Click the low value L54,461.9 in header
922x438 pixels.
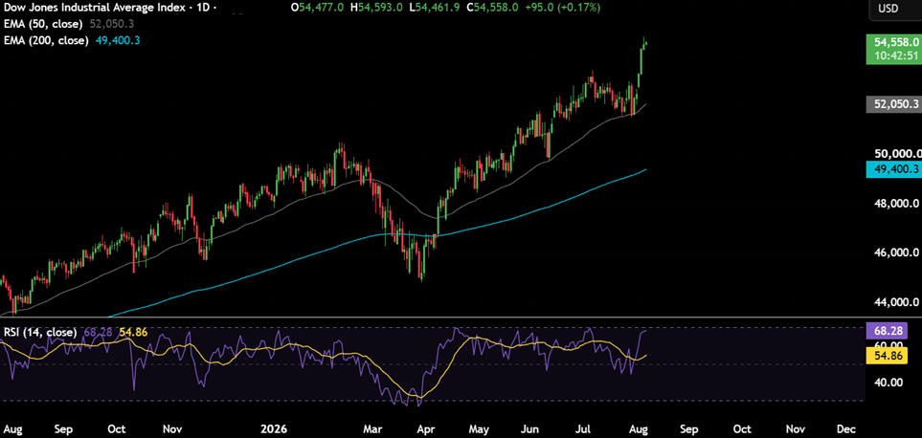tap(436, 9)
